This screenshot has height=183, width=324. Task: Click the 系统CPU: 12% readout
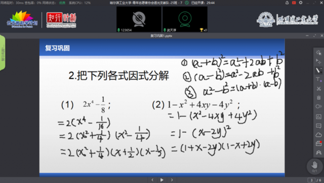pos(79,3)
